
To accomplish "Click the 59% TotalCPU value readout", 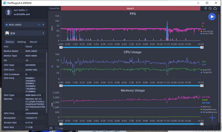I will pyautogui.click(x=204, y=65).
